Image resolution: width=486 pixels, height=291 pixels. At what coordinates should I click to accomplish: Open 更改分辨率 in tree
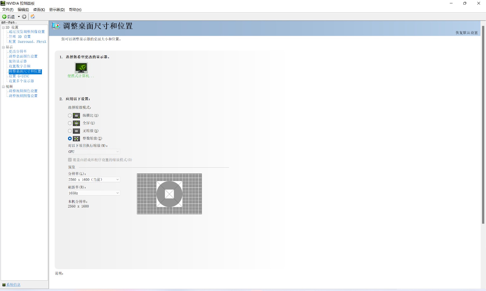[18, 51]
